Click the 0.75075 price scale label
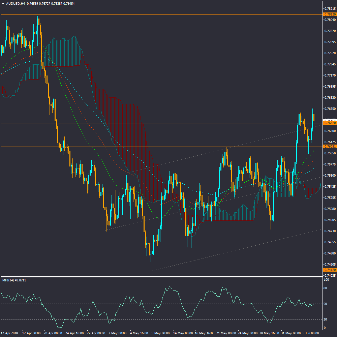337x337 pixels. click(x=330, y=209)
